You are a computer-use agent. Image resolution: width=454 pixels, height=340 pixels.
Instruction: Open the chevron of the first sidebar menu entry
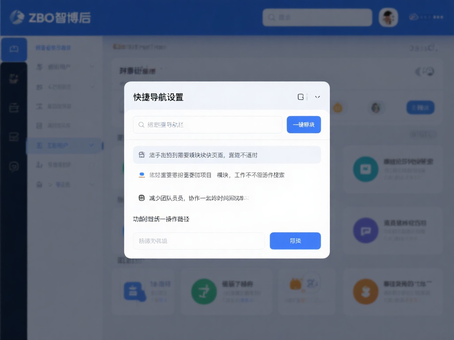point(92,67)
